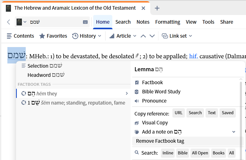The image size is (246, 160).
Task: Open the Contents panel
Action: pyautogui.click(x=20, y=36)
